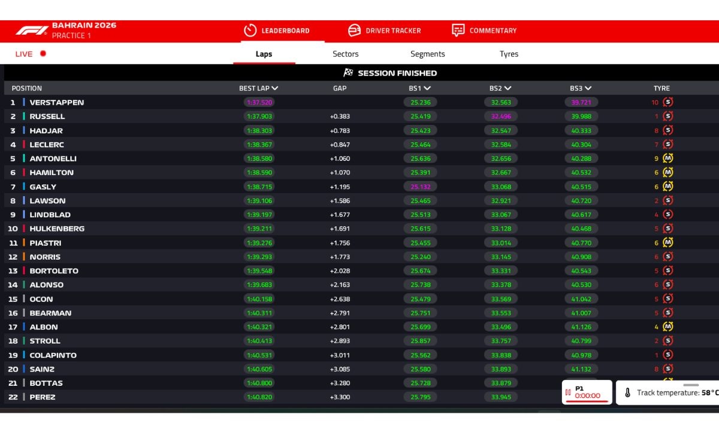Open Driver Tracker via its helmet icon
719x436 pixels.
[x=355, y=31]
